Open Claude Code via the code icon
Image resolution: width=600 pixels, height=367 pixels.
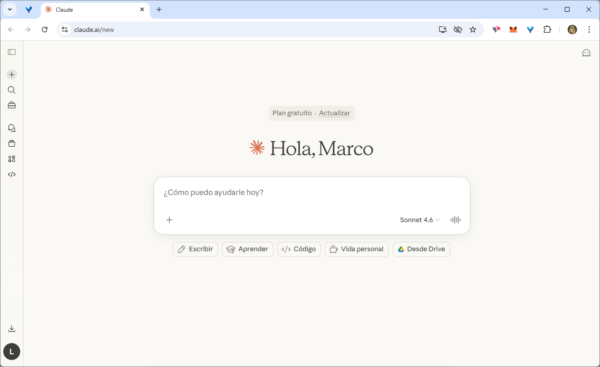(x=12, y=174)
